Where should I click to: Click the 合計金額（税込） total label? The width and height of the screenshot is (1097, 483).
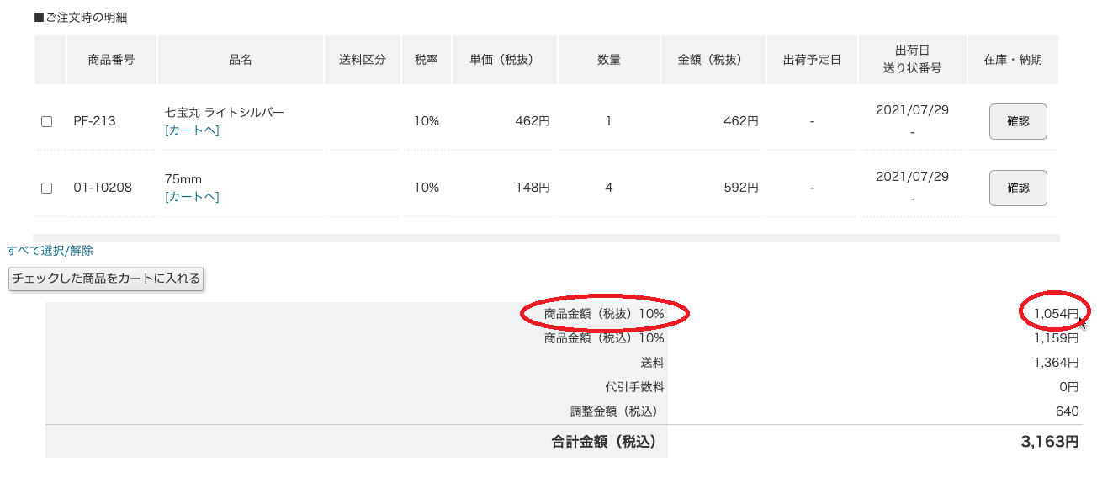pyautogui.click(x=603, y=441)
